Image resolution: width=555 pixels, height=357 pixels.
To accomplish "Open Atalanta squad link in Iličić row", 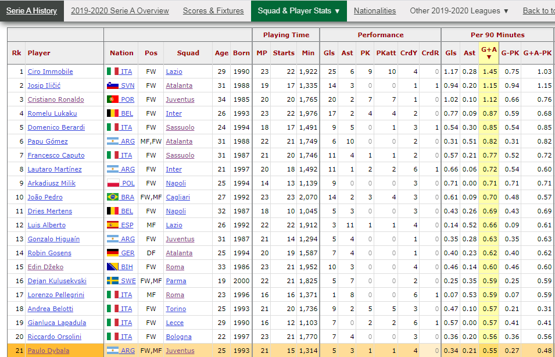I will point(179,85).
